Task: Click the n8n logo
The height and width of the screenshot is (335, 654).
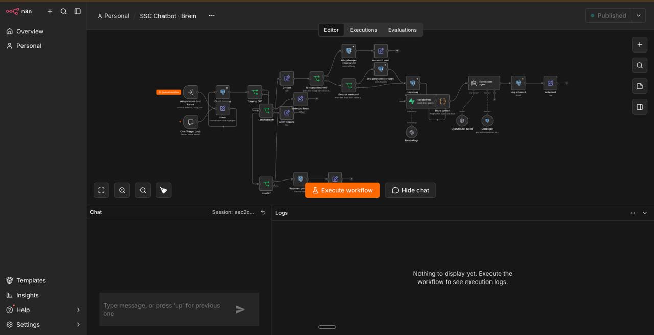Action: (x=19, y=11)
